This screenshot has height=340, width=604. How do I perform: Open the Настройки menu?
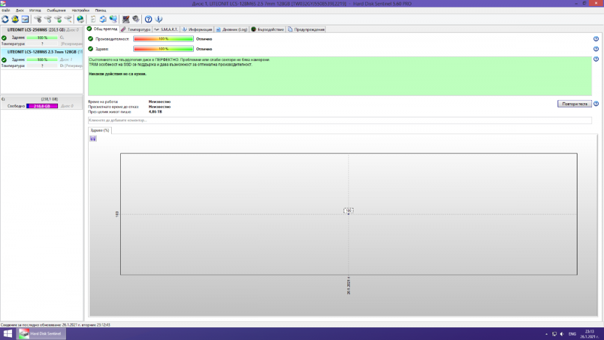click(80, 10)
